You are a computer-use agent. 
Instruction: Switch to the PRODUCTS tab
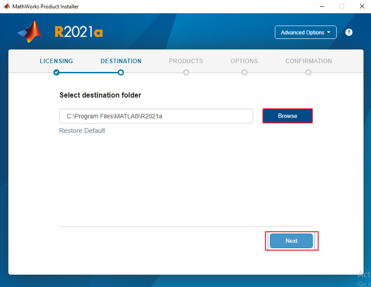(x=186, y=61)
